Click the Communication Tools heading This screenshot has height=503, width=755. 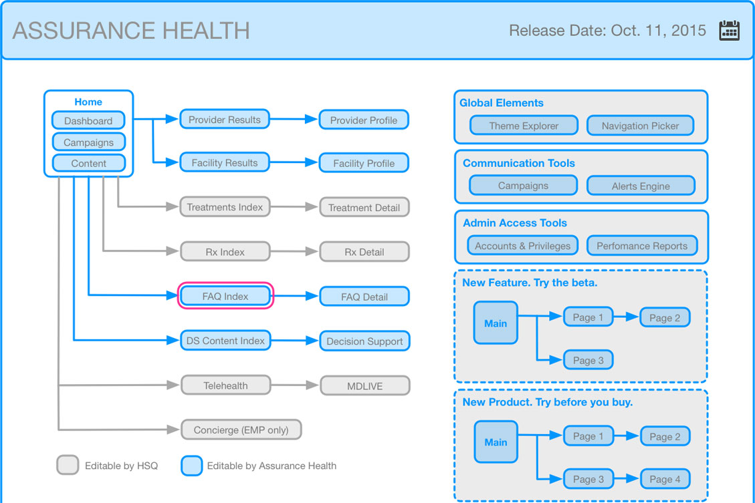coord(518,163)
